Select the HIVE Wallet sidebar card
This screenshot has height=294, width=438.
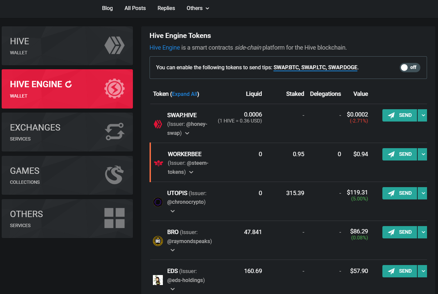pyautogui.click(x=67, y=46)
